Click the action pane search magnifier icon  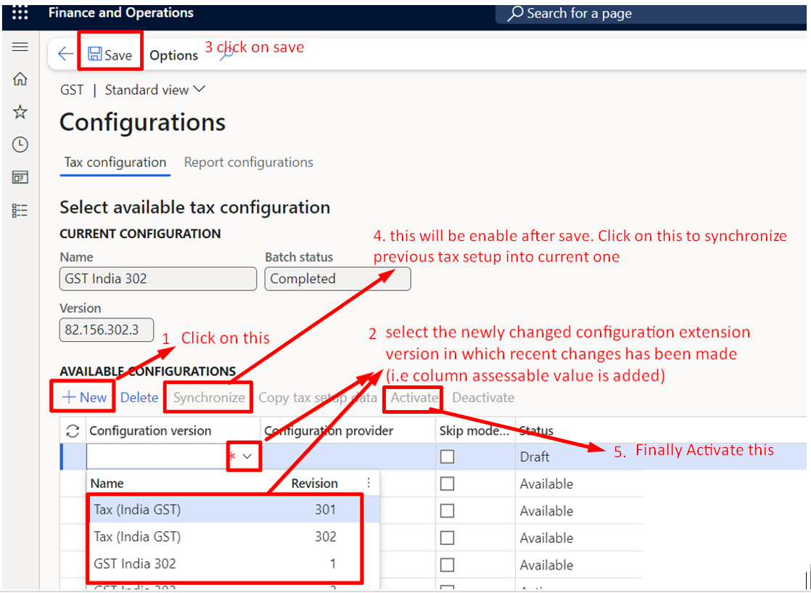[x=226, y=54]
